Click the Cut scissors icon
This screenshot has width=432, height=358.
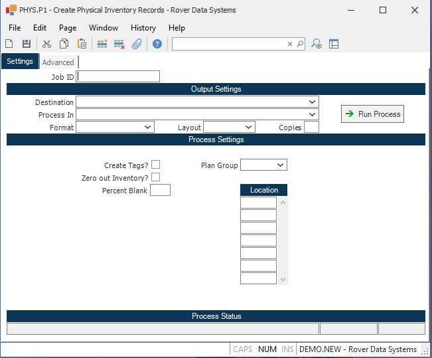(x=46, y=44)
